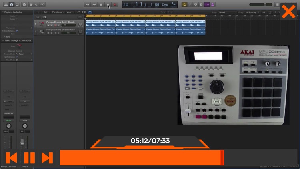Select the Foreign Cinema Electric Piano.2 region
The height and width of the screenshot is (169, 300).
pos(160,31)
